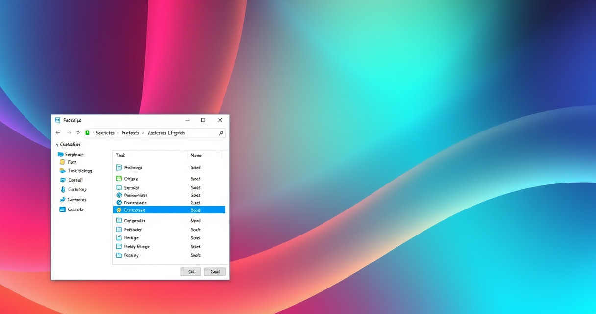Select the 'Task Balogg' sidebar entry
Viewport: 596px width, 314px height.
[79, 171]
